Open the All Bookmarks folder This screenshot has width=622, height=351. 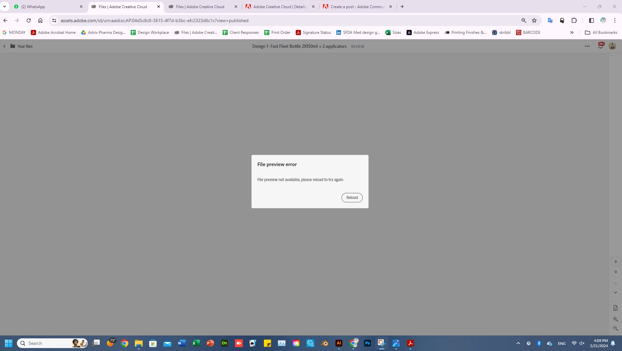(601, 32)
